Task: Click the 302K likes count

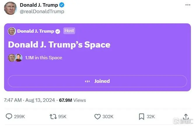Action: (x=108, y=116)
